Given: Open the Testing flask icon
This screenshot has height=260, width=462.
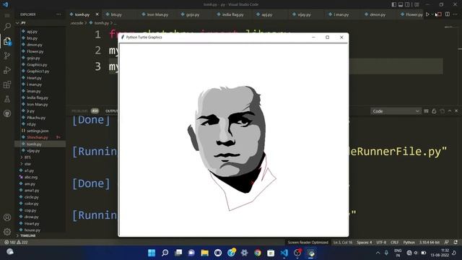Looking at the screenshot, I should tap(7, 99).
